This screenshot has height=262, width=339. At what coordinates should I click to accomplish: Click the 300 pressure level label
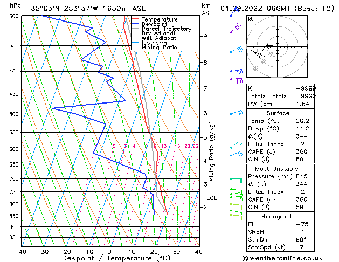coord(15,16)
